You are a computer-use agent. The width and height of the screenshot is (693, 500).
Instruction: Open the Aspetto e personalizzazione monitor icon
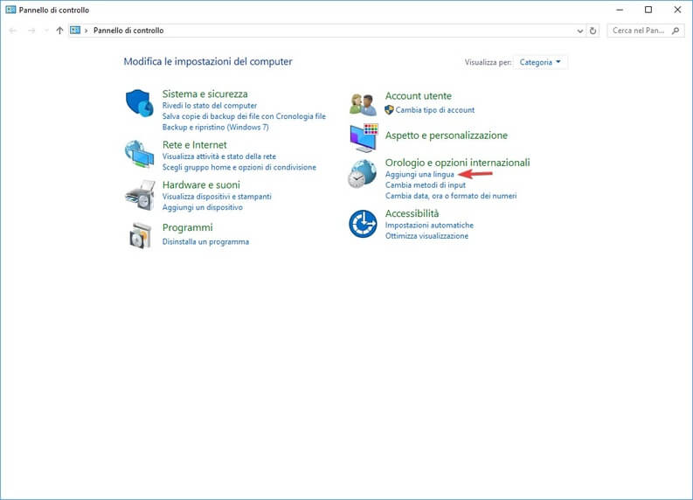(364, 137)
